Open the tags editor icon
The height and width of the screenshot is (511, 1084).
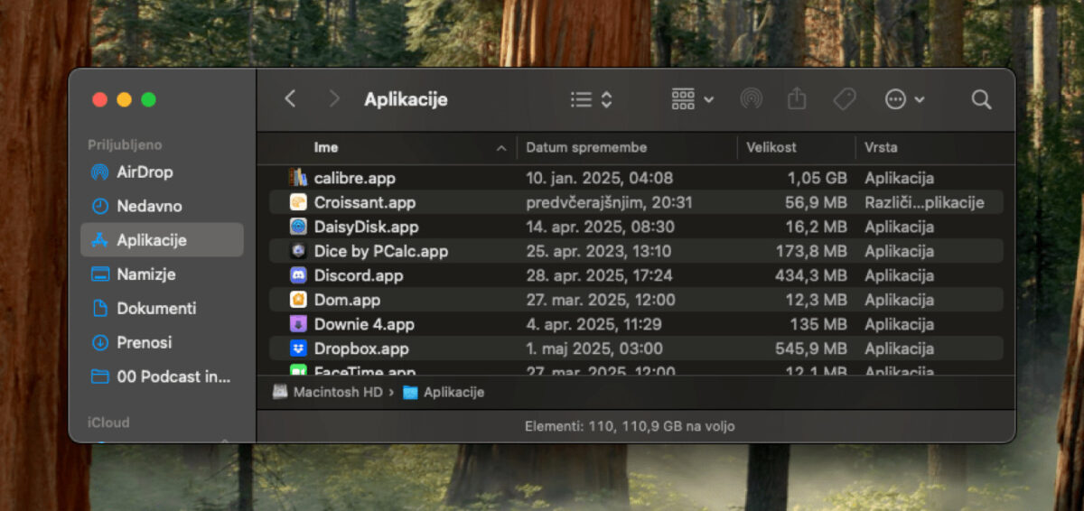(x=844, y=99)
